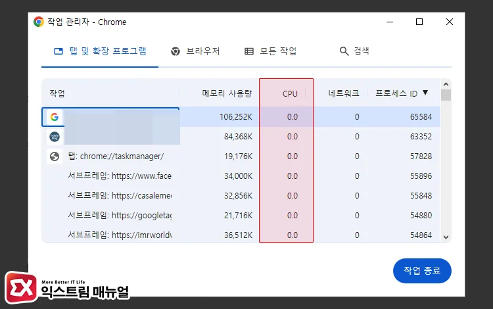Click process ID 54880
The image size is (493, 309).
click(421, 216)
